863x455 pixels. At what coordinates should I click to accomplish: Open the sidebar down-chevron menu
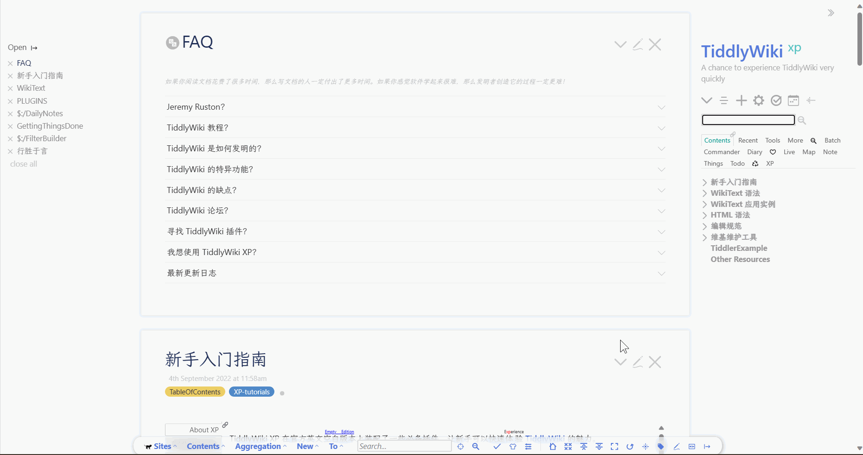[x=707, y=100]
